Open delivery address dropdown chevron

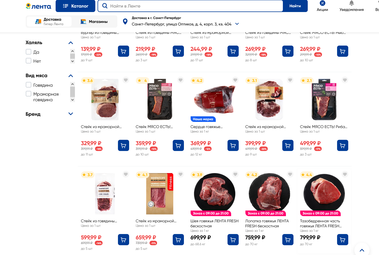(237, 24)
